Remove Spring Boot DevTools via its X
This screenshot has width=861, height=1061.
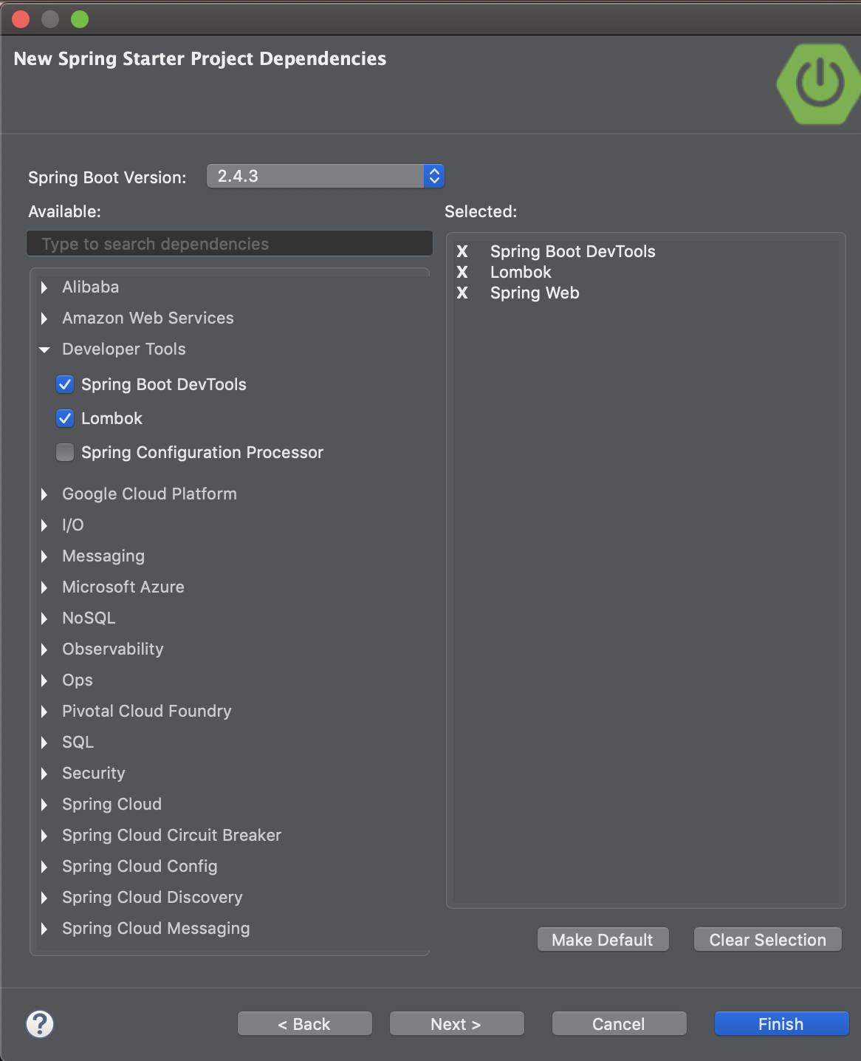pyautogui.click(x=462, y=251)
